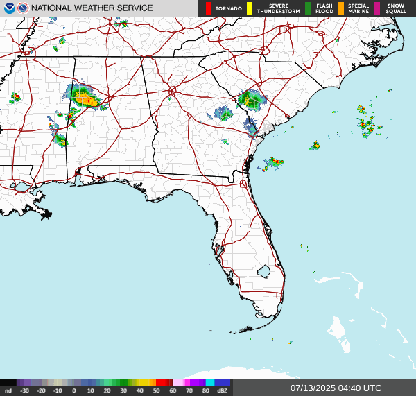Click the Flash Flood legend label
The height and width of the screenshot is (396, 416).
324,8
